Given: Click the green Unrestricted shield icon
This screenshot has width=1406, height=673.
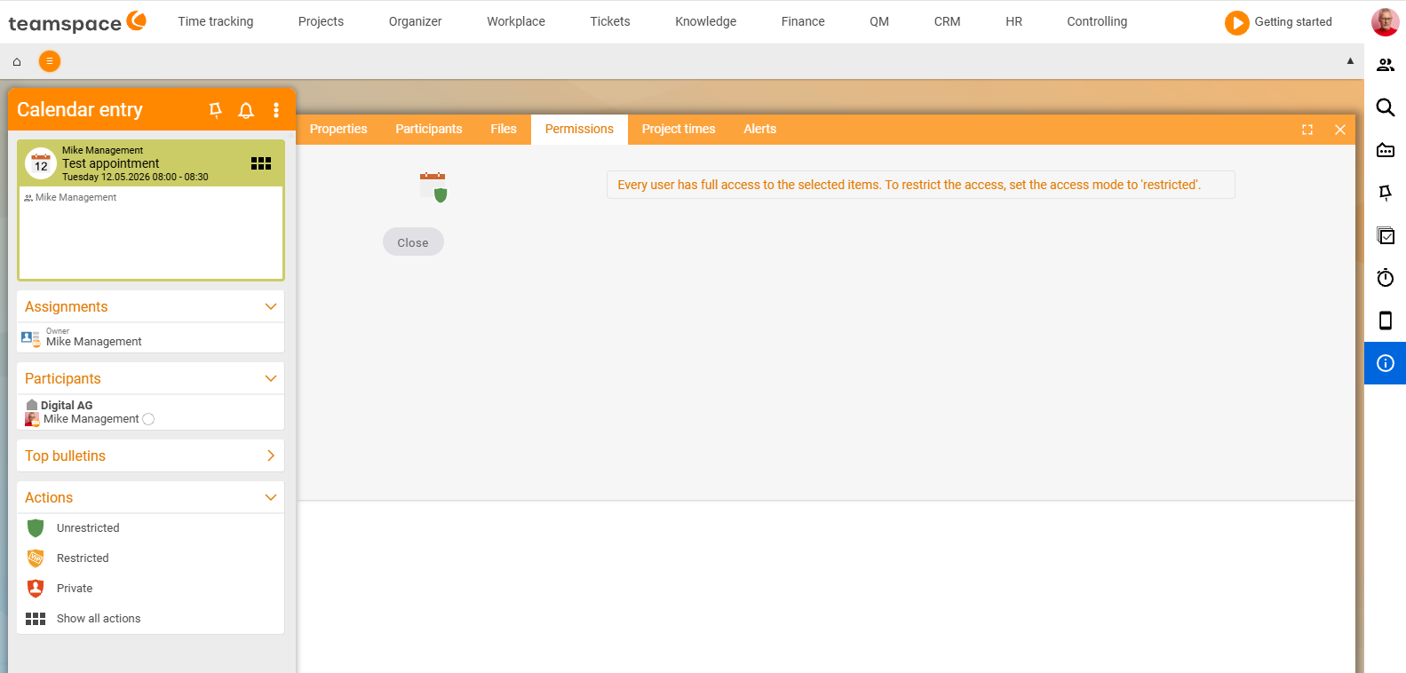Looking at the screenshot, I should 36,528.
